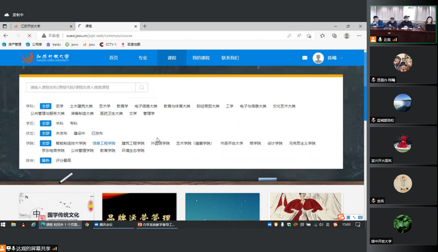Open 专业 in site navigation
Image resolution: width=438 pixels, height=252 pixels.
[x=143, y=58]
